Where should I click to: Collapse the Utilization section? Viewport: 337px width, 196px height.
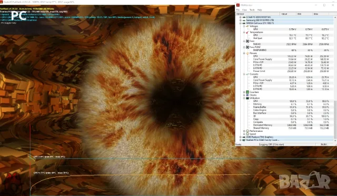pyautogui.click(x=244, y=98)
